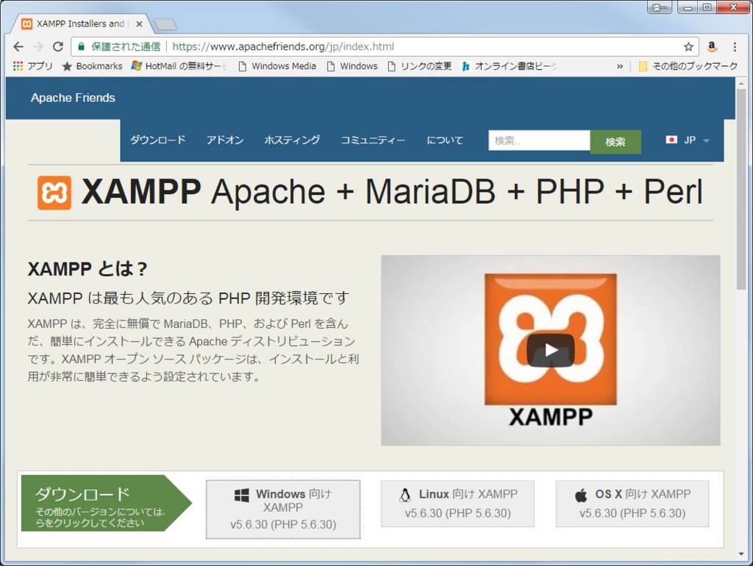753x566 pixels.
Task: Close the XAMPP Installers tab
Action: (x=139, y=24)
